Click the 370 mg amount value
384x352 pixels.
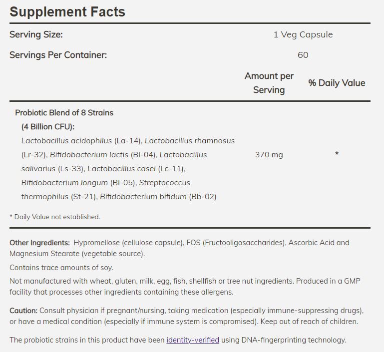[x=269, y=155]
